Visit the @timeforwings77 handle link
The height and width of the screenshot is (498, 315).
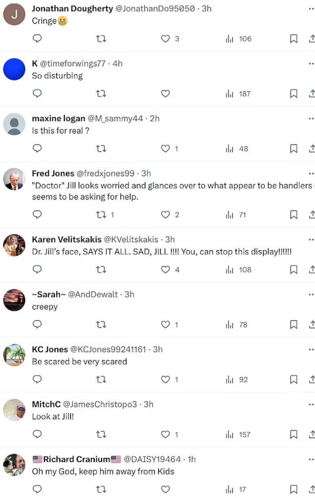(73, 63)
